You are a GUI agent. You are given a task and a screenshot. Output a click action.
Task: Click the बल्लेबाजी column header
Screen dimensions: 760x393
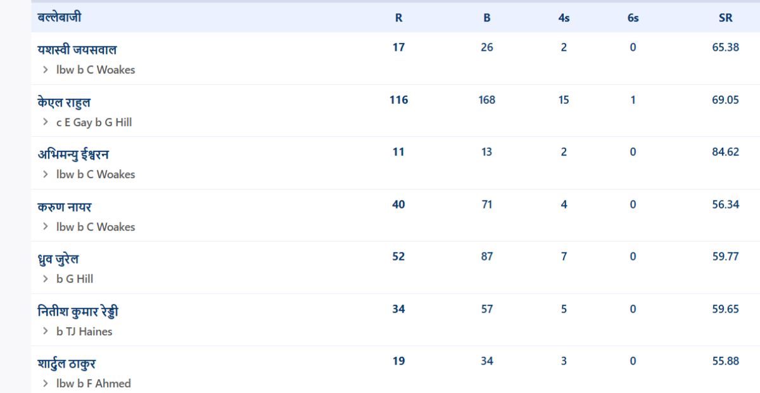click(59, 18)
